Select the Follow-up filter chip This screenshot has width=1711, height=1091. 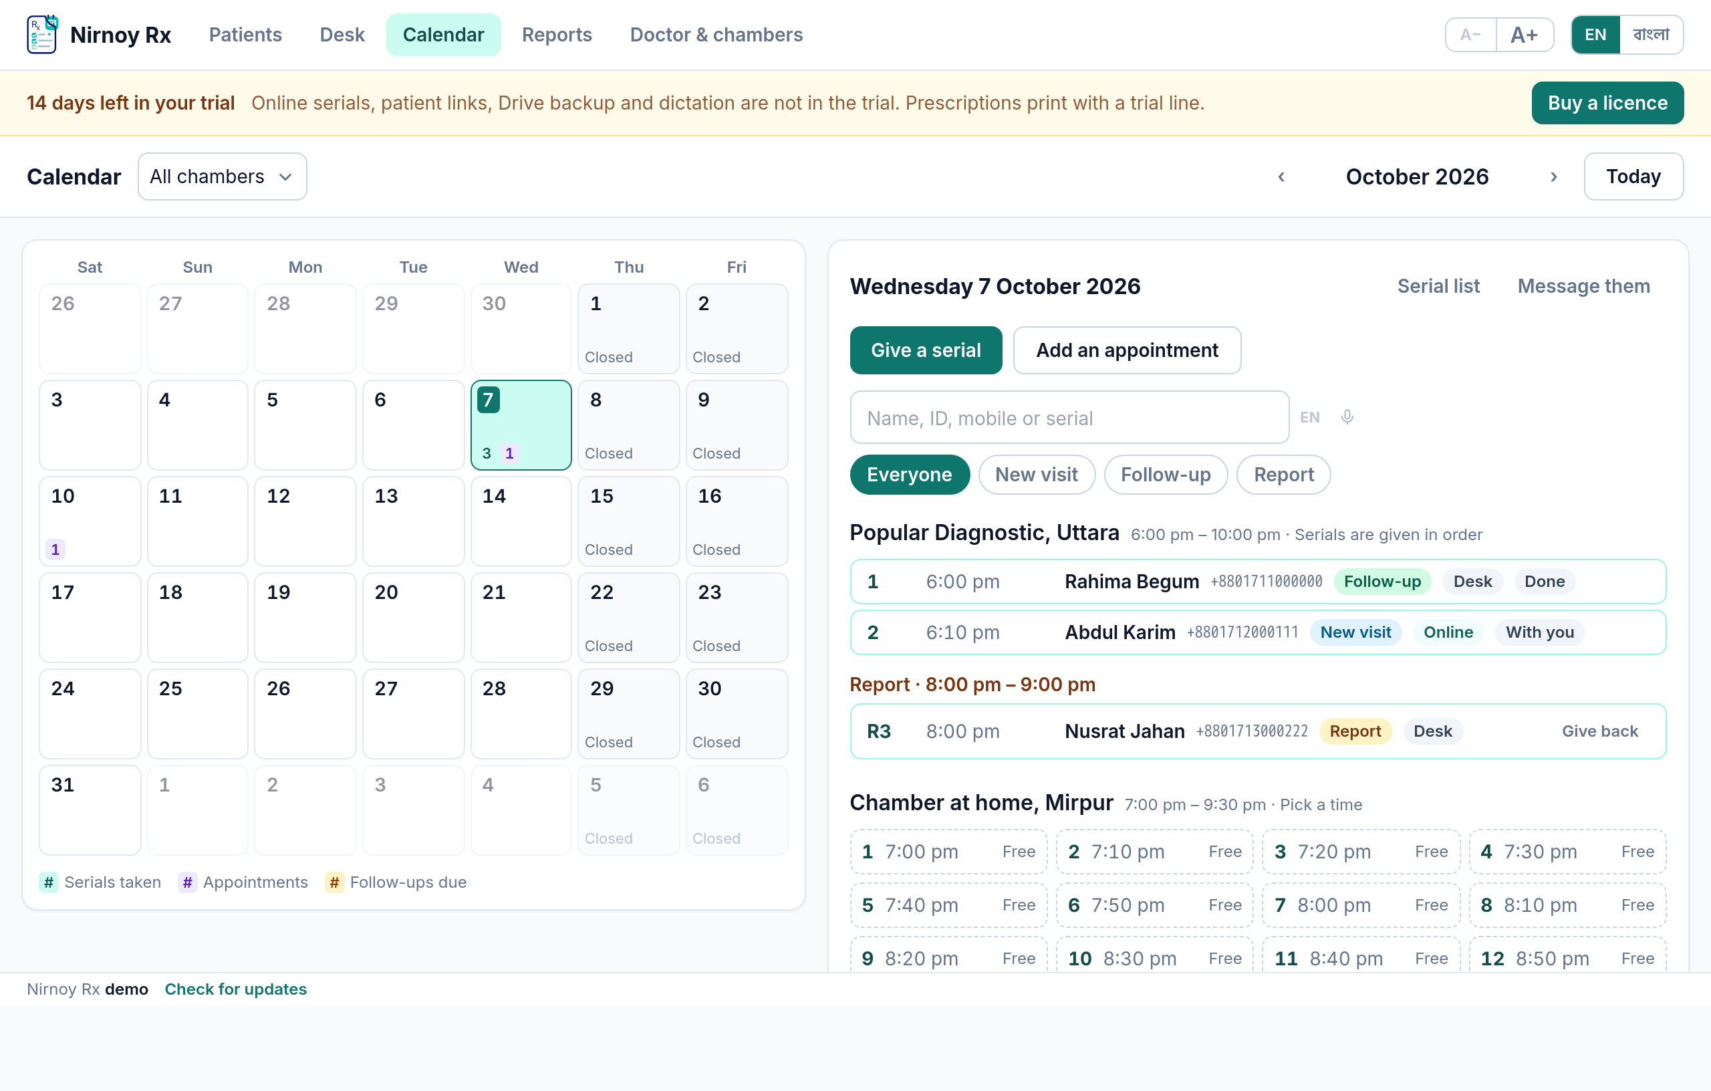click(1166, 474)
